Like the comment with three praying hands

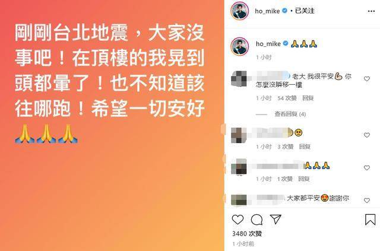point(367,168)
